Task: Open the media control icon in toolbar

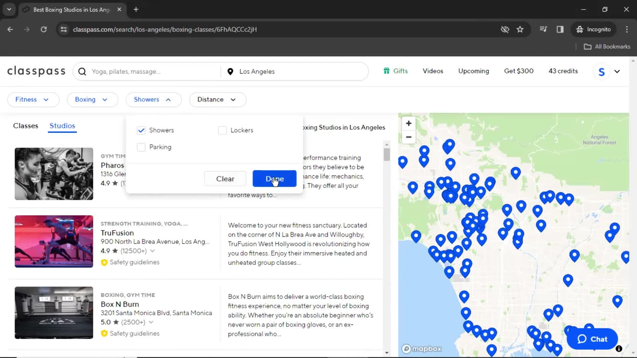Action: (x=543, y=30)
